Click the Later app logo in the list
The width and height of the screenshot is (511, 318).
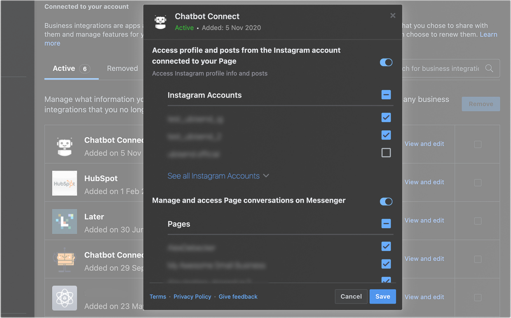(65, 222)
